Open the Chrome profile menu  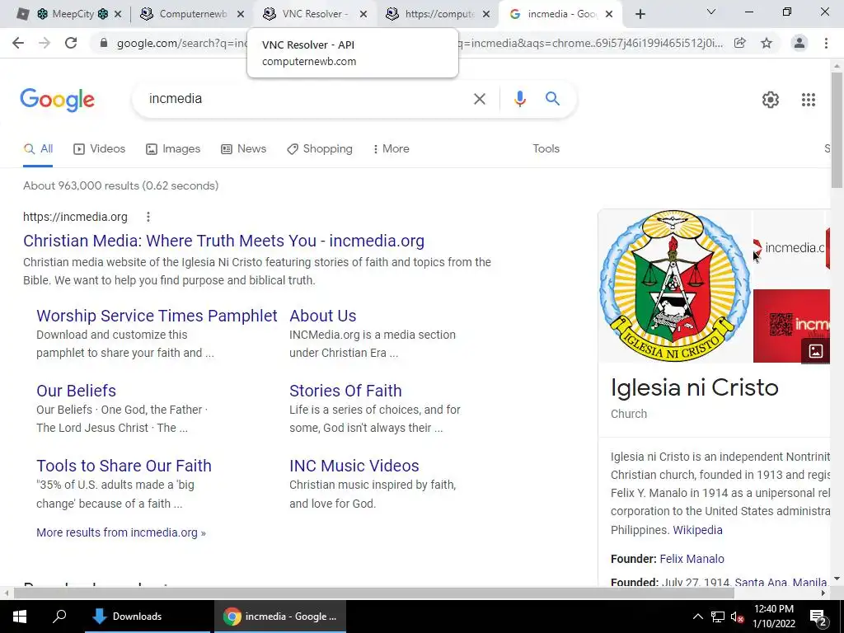click(x=799, y=43)
